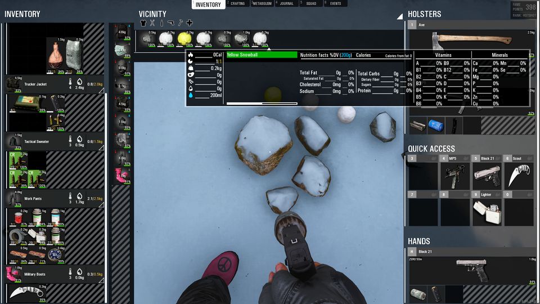Select the blue can in holster storage
This screenshot has height=304, width=540.
[x=435, y=126]
